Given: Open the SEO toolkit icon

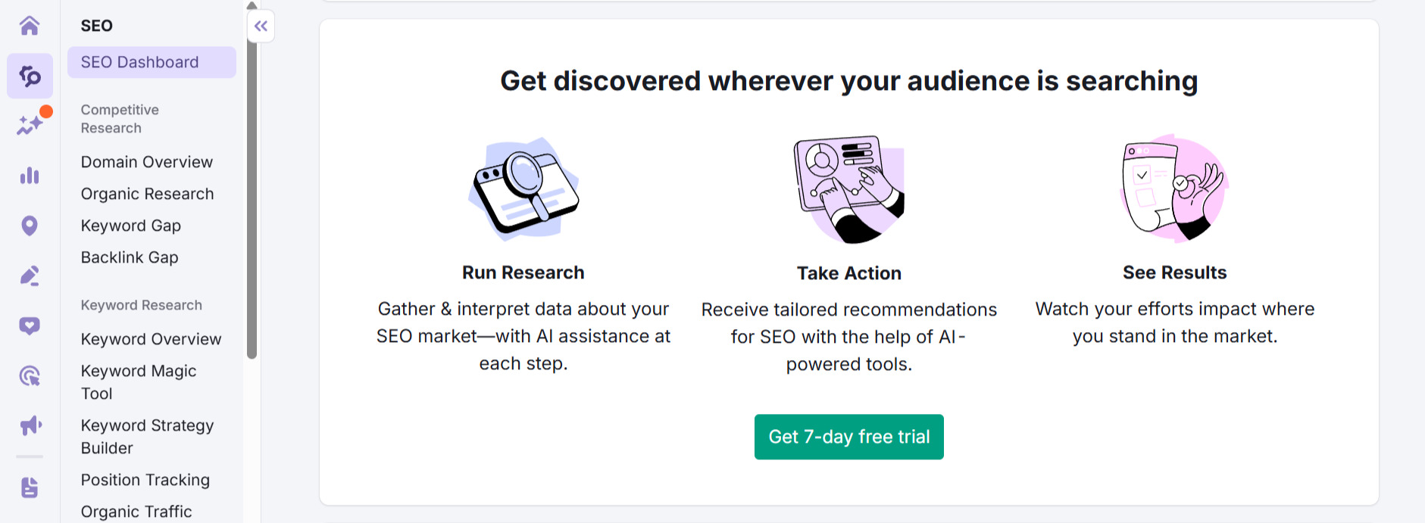Looking at the screenshot, I should tap(30, 76).
